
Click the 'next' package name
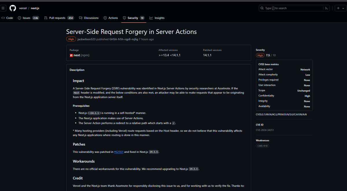pos(77,55)
